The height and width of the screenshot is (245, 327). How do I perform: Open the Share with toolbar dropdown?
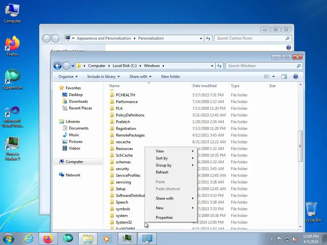[141, 77]
